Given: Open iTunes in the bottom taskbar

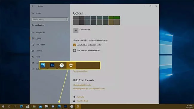Looking at the screenshot, I should tap(72, 106).
